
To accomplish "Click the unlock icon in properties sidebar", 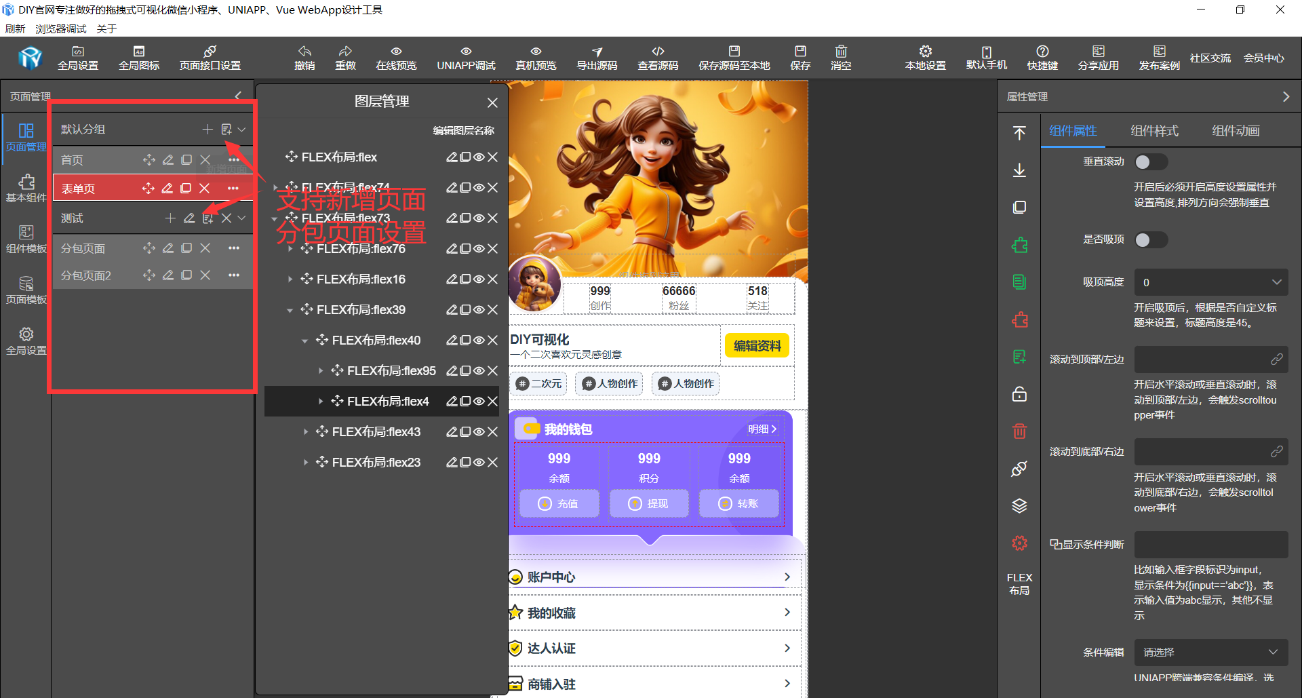I will tap(1019, 394).
